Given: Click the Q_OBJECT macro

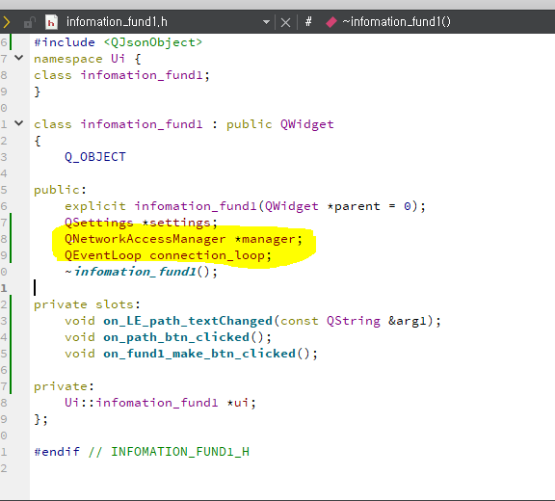Looking at the screenshot, I should 95,157.
